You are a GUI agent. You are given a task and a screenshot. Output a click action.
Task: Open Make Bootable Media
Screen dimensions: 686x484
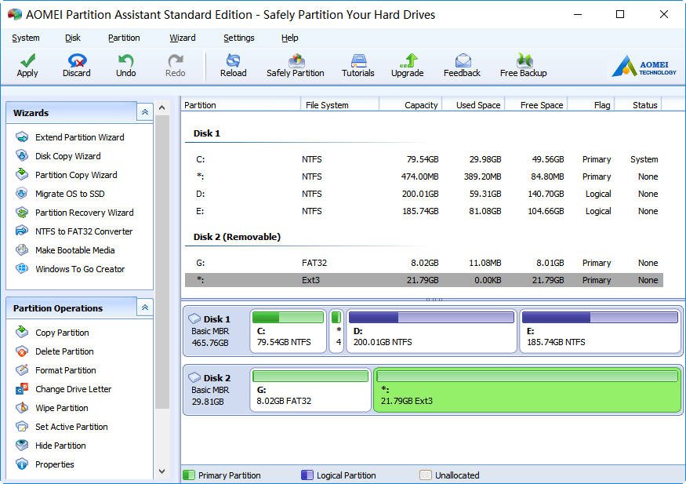(x=65, y=250)
